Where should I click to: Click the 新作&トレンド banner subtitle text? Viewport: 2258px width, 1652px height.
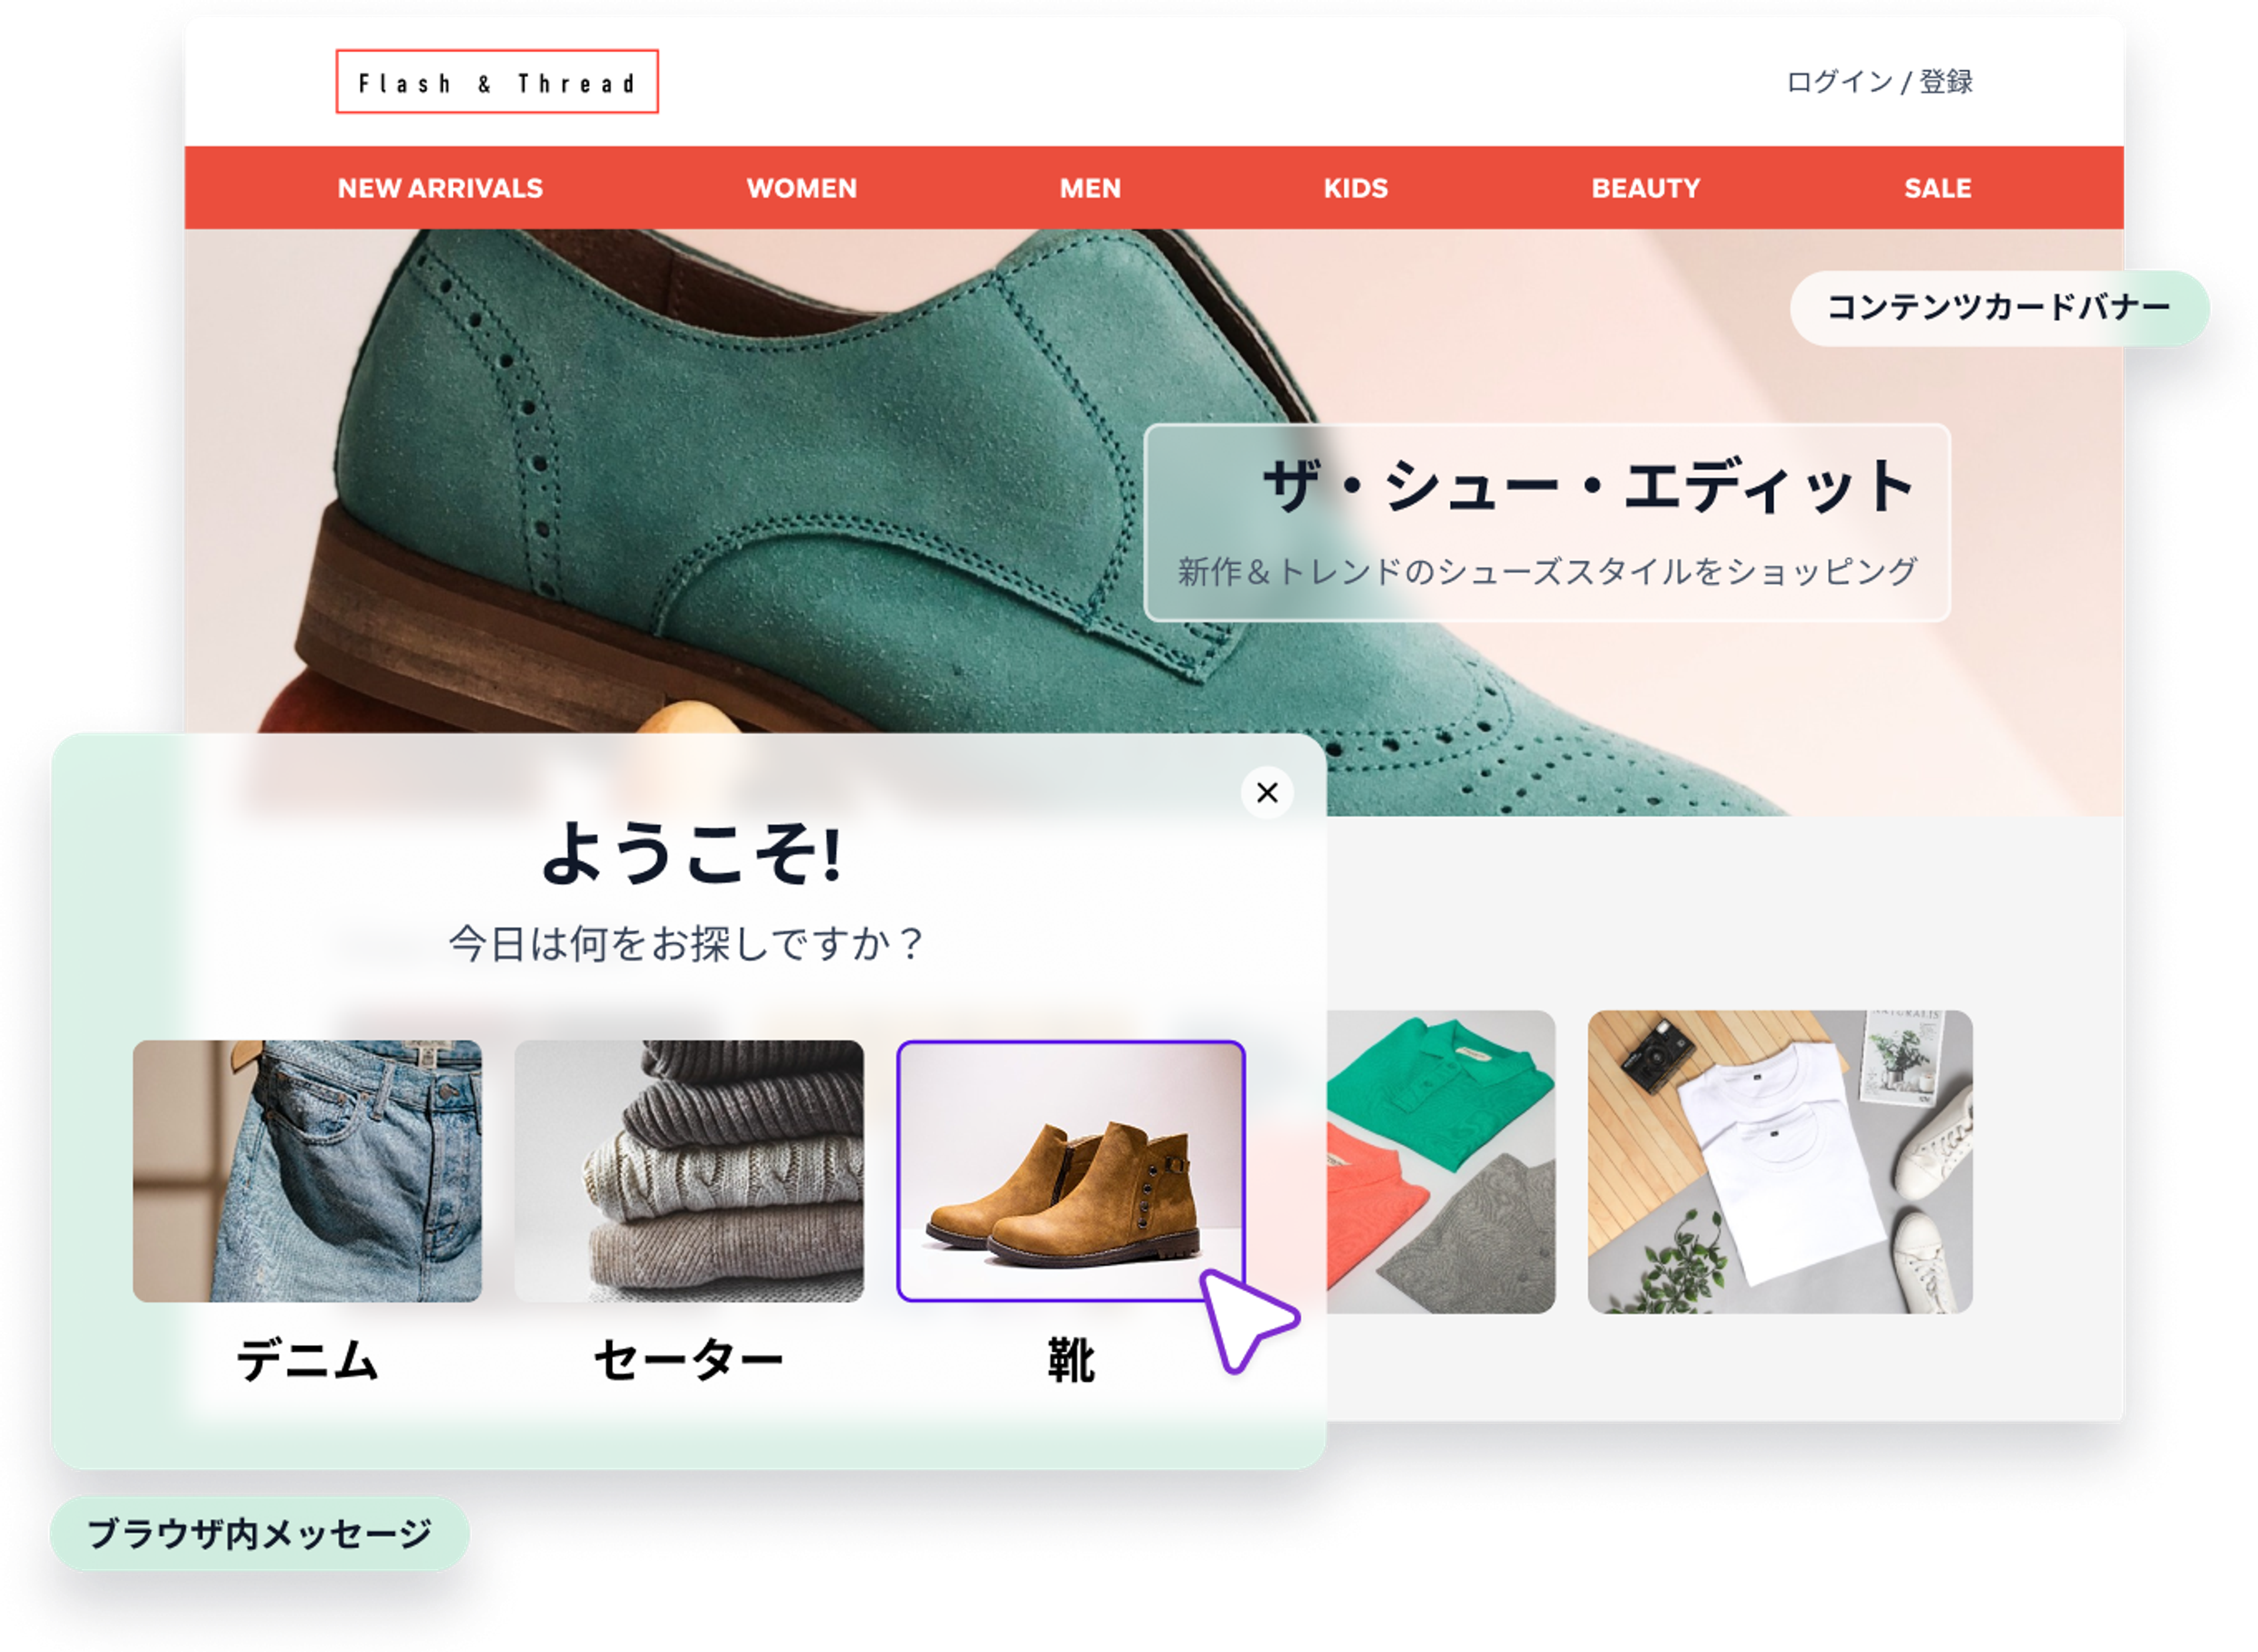pos(1547,571)
